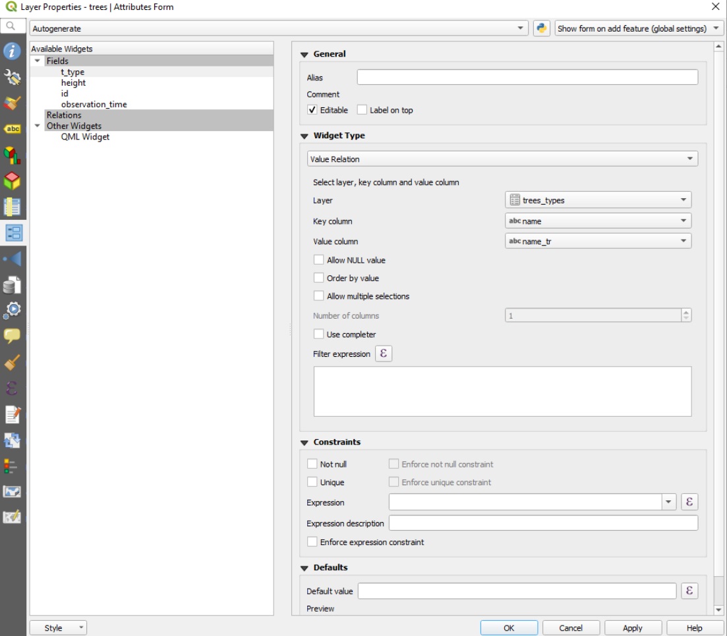This screenshot has height=636, width=727.
Task: Open Filter expression editor epsilon button
Action: pyautogui.click(x=383, y=354)
